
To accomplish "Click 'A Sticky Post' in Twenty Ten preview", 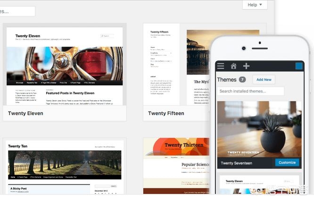I will tap(18, 188).
